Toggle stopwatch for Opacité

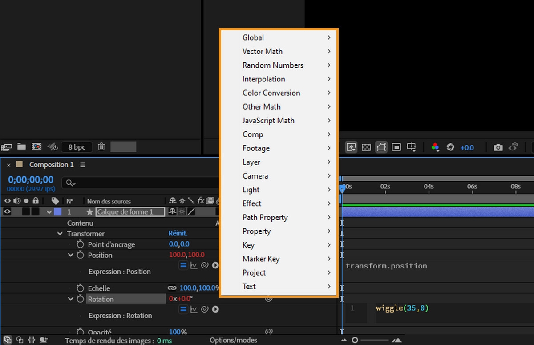coord(80,332)
